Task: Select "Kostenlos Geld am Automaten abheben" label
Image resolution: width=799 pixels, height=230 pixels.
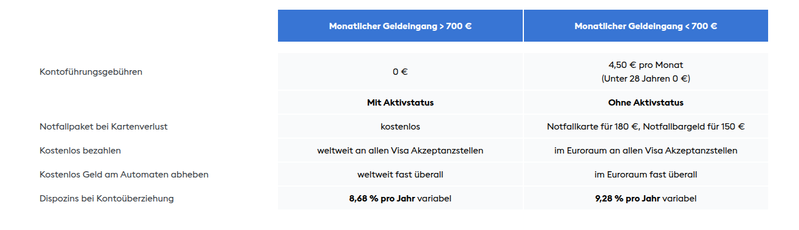Action: 124,175
